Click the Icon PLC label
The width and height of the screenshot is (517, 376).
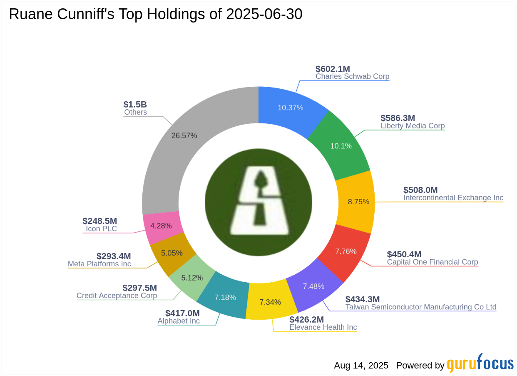pos(101,228)
